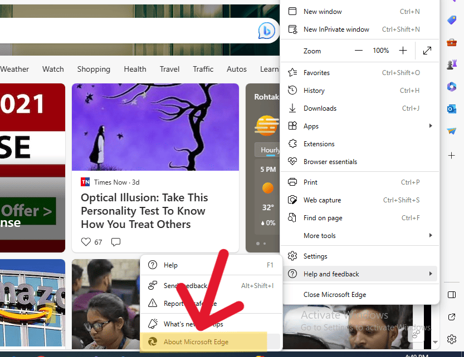Click the History clock icon
The image size is (464, 357).
point(292,90)
